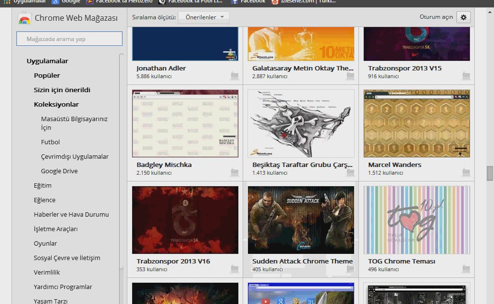Open the Uygulamalar category
The height and width of the screenshot is (304, 494).
(47, 61)
